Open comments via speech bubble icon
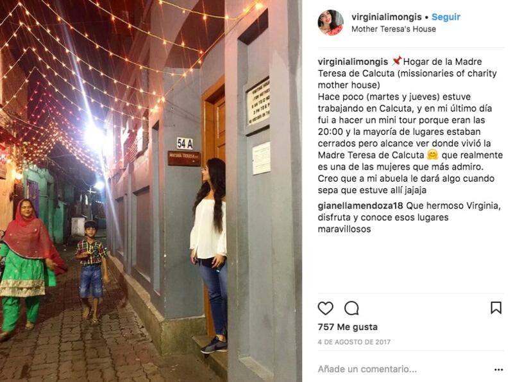The width and height of the screenshot is (513, 382). [x=351, y=308]
